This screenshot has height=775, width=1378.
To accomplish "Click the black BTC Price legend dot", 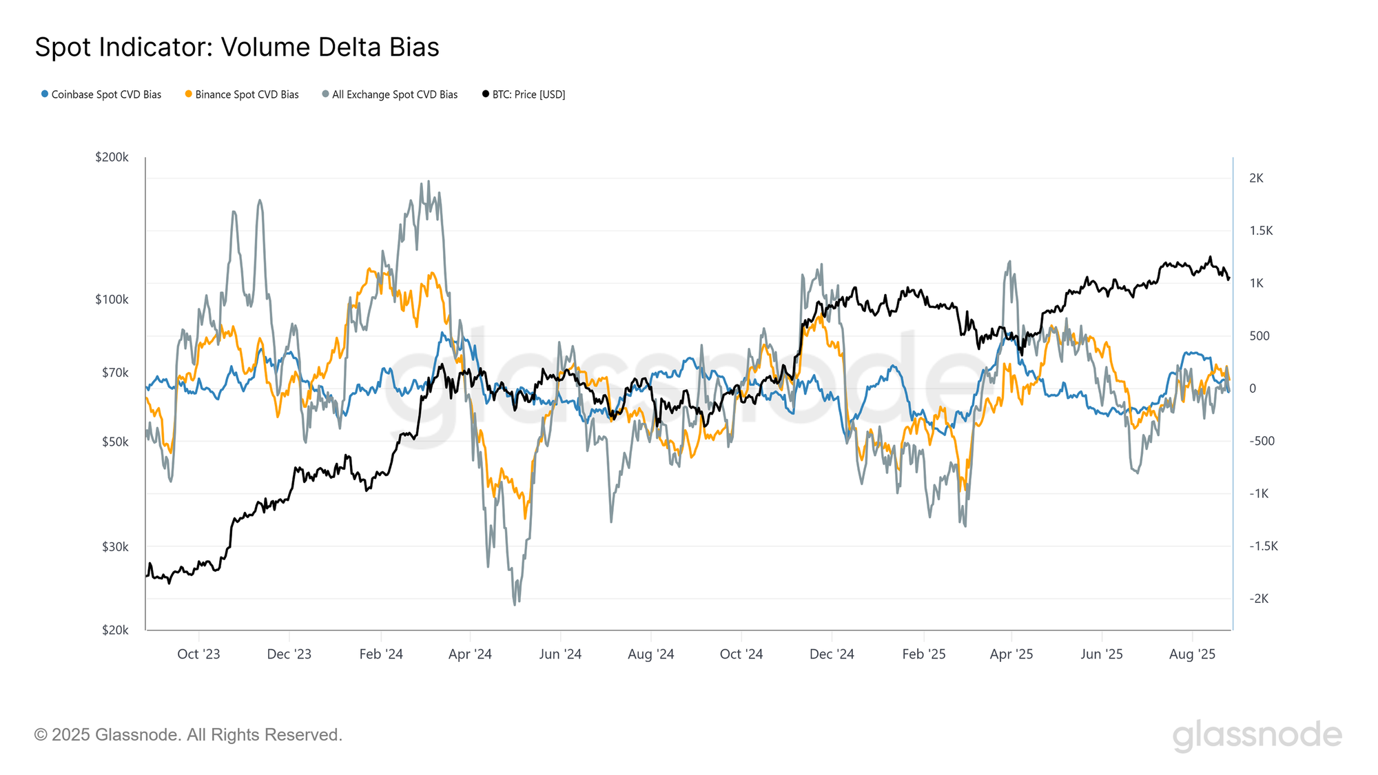I will tap(486, 94).
